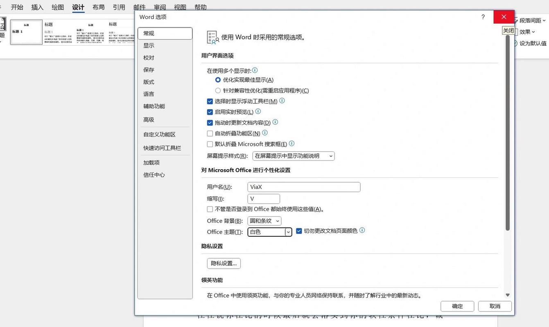549x327 pixels.
Task: Click the 缩写 input field
Action: tap(264, 199)
